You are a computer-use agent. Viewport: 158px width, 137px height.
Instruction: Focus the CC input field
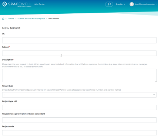[x=79, y=40]
